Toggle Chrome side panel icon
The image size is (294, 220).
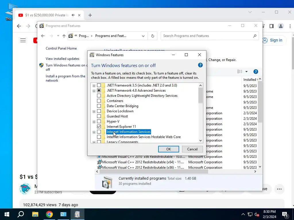tap(272, 26)
